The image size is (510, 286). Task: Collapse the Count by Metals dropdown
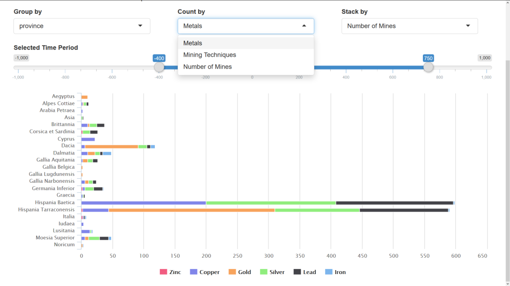(246, 26)
